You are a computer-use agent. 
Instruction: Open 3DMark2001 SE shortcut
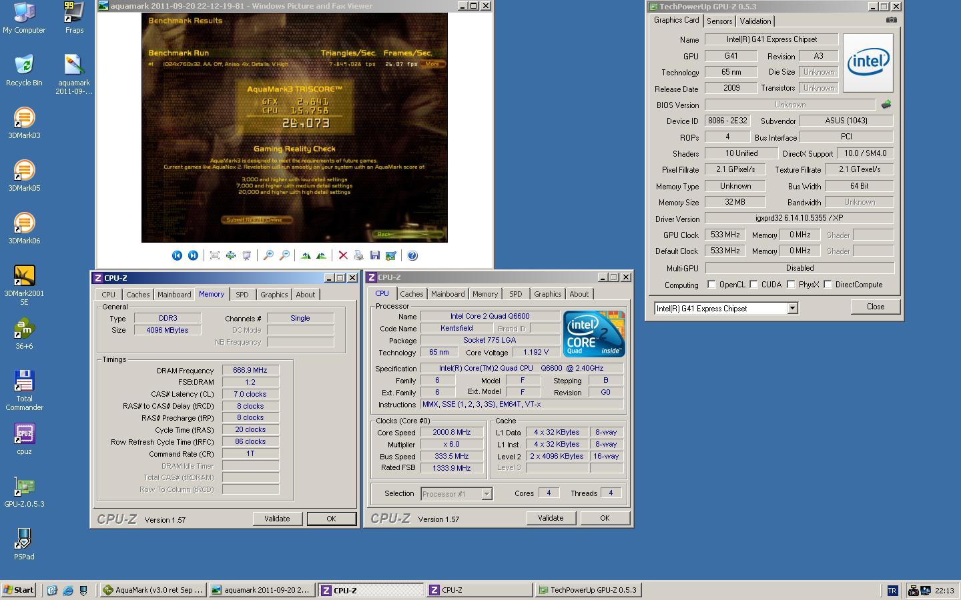pyautogui.click(x=24, y=285)
